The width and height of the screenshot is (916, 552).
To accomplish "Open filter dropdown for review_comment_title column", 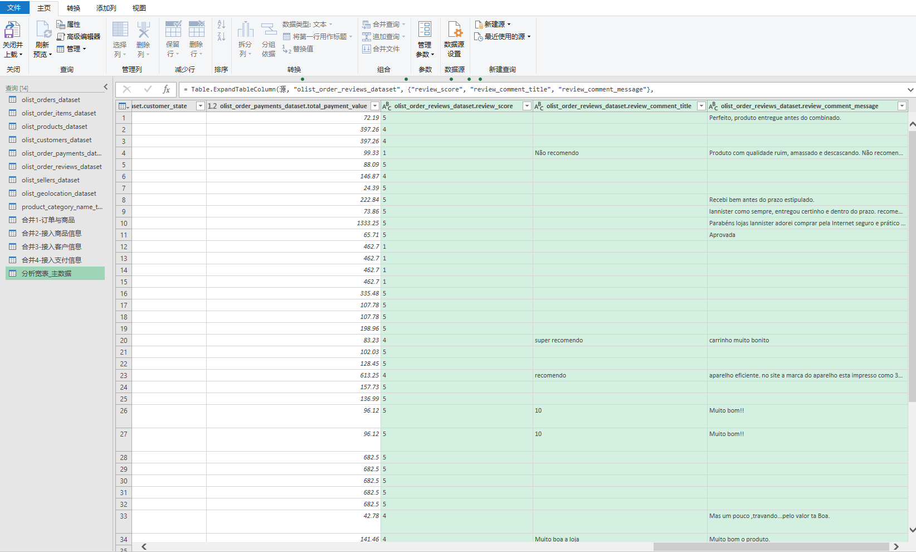I will pyautogui.click(x=701, y=106).
